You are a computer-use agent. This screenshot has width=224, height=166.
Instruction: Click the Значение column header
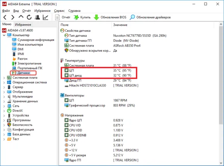coord(120,25)
